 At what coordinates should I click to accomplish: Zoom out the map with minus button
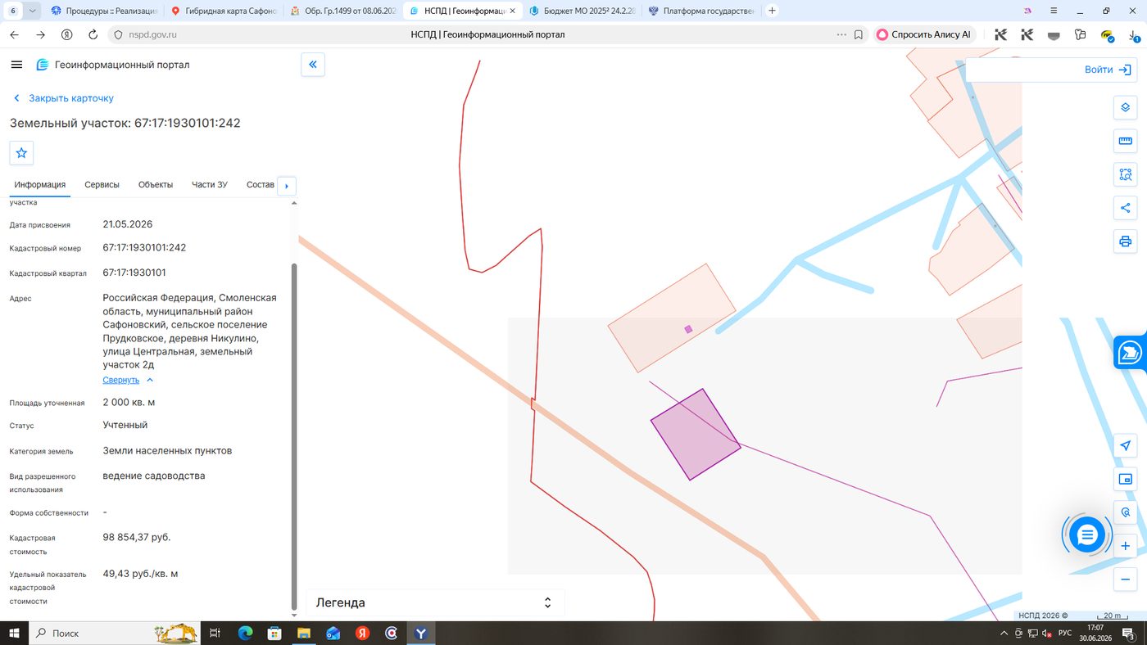point(1126,580)
